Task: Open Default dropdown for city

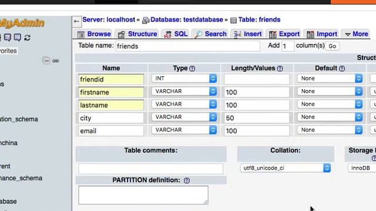Action: 330,117
